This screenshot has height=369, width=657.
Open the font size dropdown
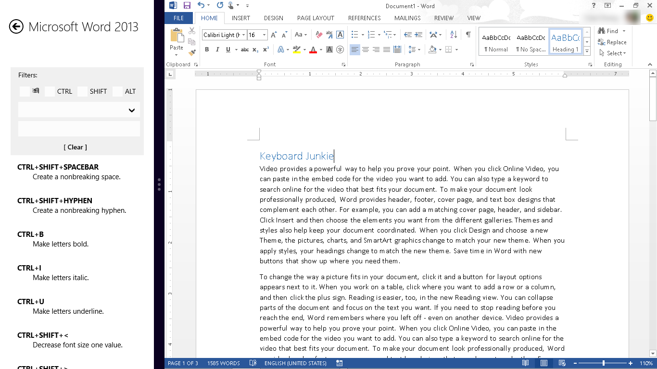point(264,35)
